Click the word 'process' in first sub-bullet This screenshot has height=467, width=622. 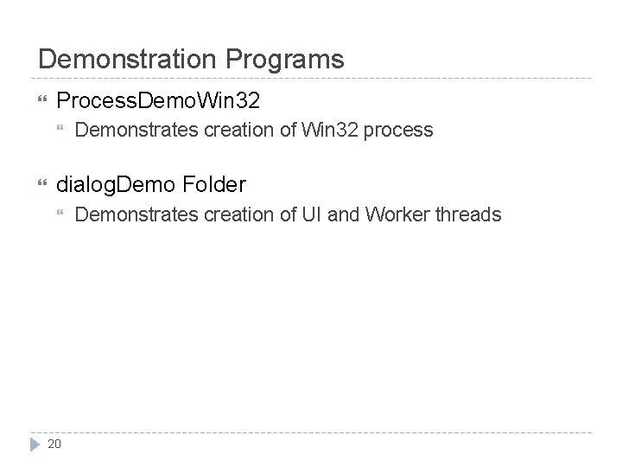pyautogui.click(x=398, y=131)
